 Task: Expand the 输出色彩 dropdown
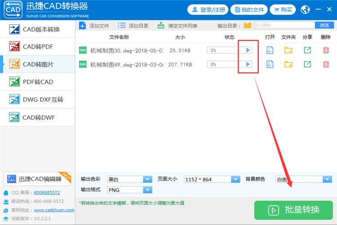[147, 179]
